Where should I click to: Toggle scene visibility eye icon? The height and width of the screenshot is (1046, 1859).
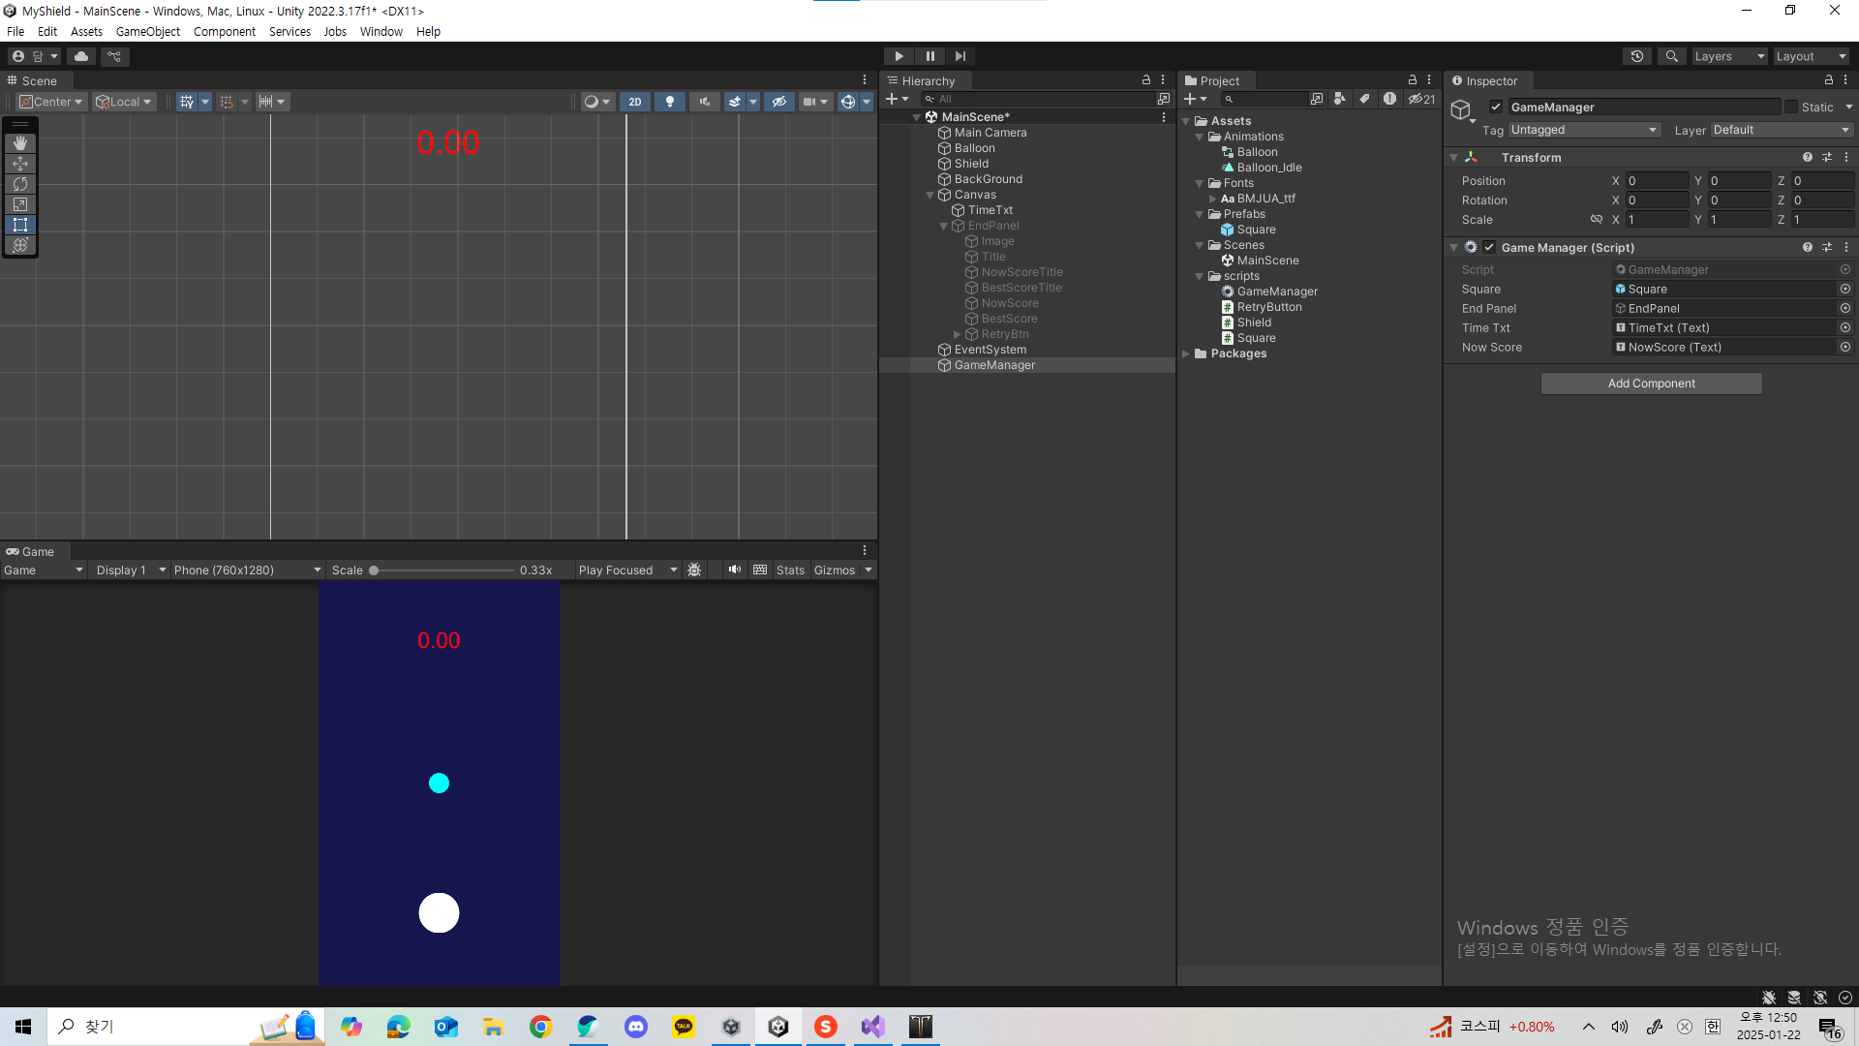coord(779,102)
